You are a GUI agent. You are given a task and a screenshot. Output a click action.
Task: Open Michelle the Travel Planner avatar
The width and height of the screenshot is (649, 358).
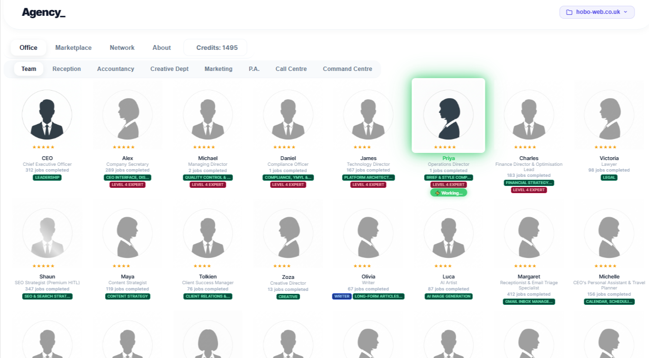609,234
